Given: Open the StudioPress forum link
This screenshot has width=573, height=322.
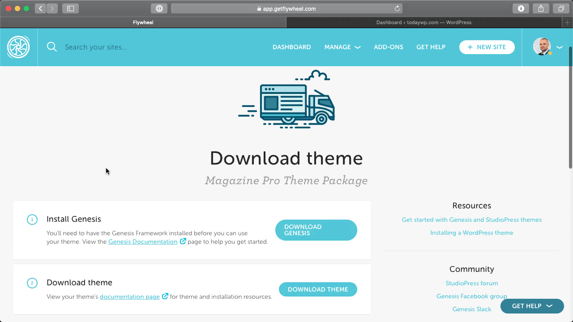Looking at the screenshot, I should 472,283.
